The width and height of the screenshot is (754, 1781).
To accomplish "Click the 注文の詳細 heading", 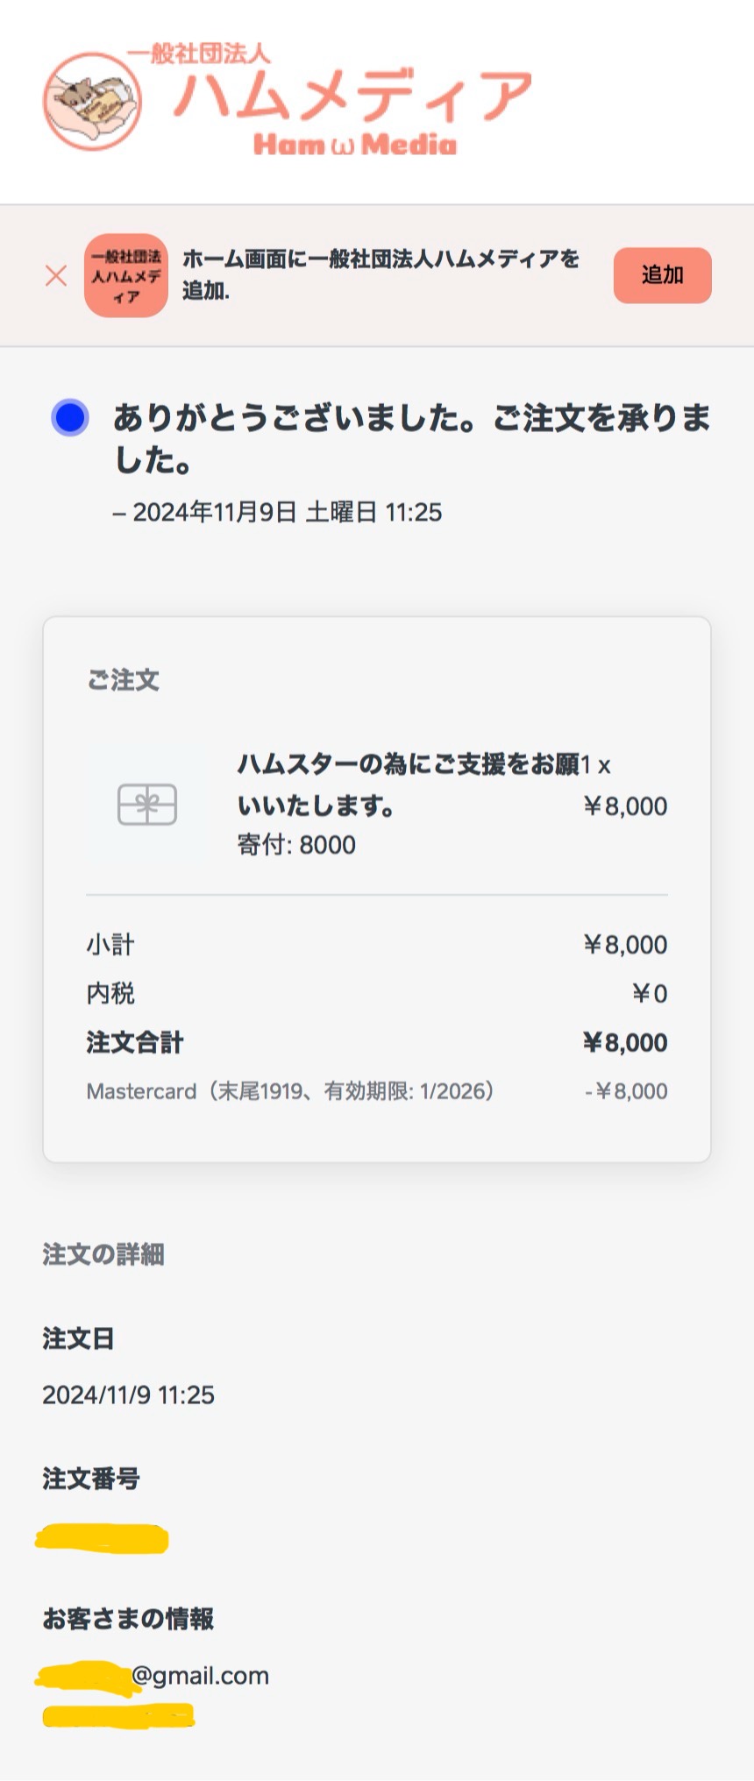I will (103, 1255).
